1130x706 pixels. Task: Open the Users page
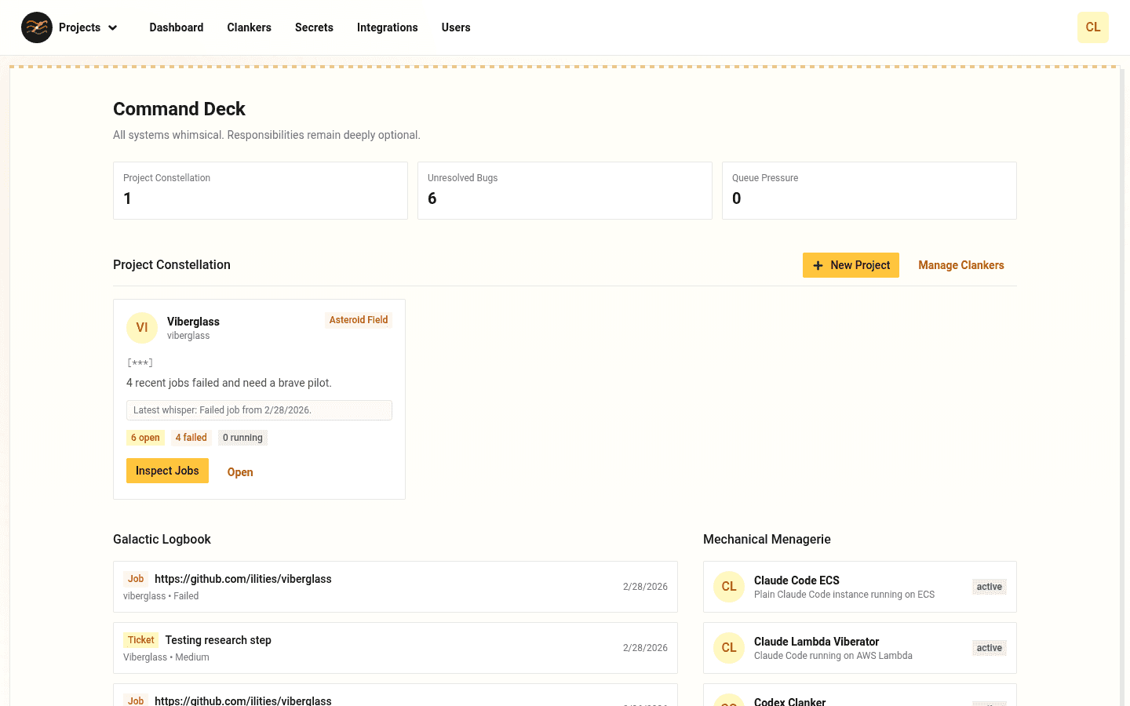456,27
